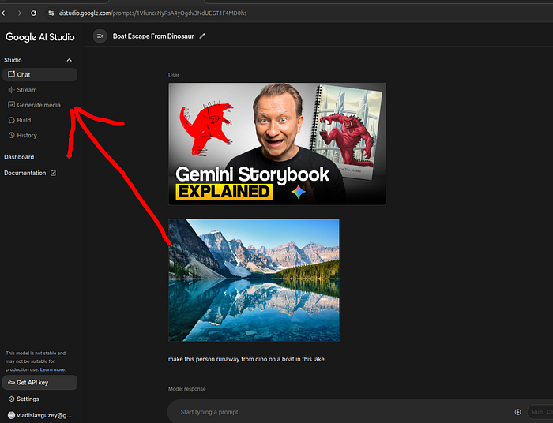
Task: Open the vladislavguzey account menu
Action: pos(39,415)
